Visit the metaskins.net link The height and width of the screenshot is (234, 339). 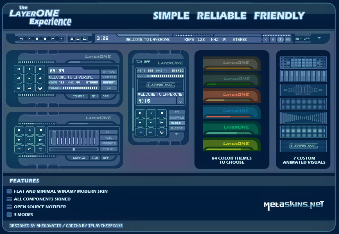294,205
